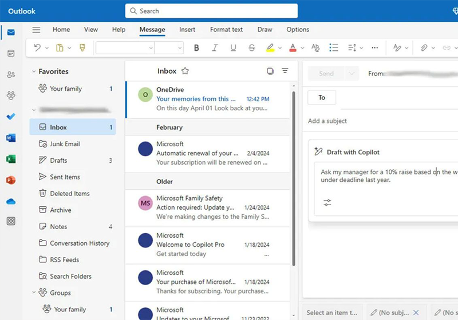Expand line spacing dropdown arrow
The height and width of the screenshot is (320, 458).
point(361,48)
